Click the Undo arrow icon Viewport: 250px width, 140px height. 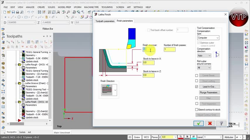coord(28,12)
